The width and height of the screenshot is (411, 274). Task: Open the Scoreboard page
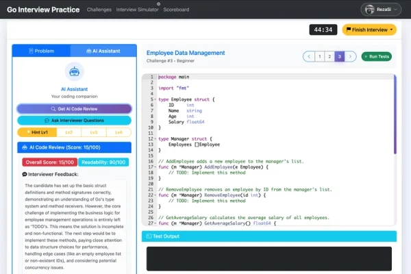coord(176,10)
